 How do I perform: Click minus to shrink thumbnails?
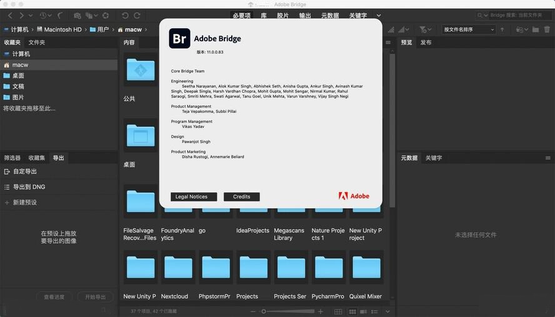pyautogui.click(x=252, y=311)
